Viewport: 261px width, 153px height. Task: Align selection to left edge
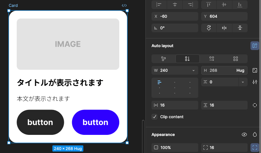(x=159, y=5)
